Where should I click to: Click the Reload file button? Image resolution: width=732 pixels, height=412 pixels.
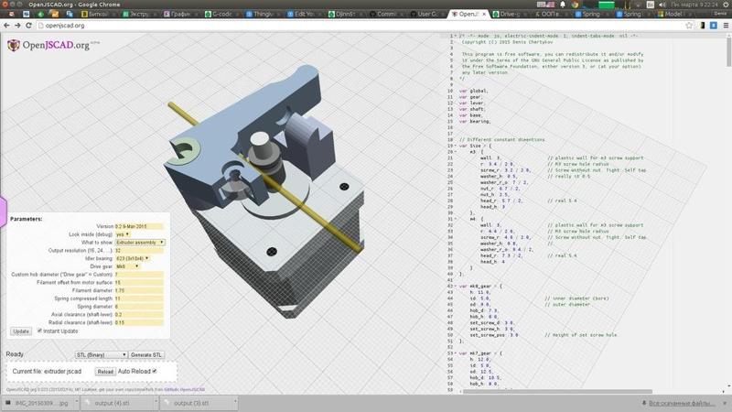(105, 372)
